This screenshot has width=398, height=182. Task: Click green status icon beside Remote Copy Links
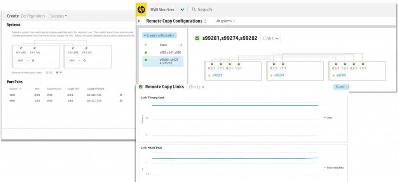pyautogui.click(x=141, y=87)
